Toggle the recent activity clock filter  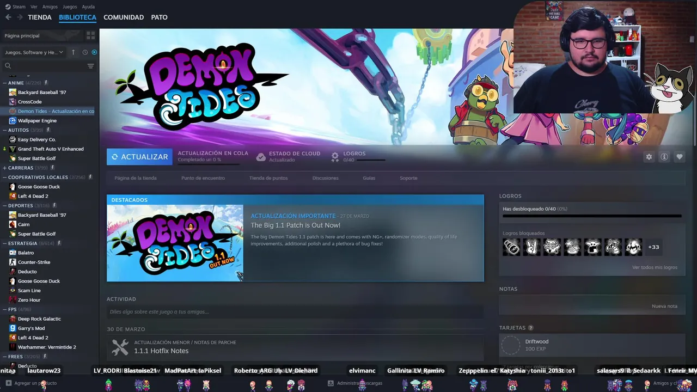coord(85,52)
